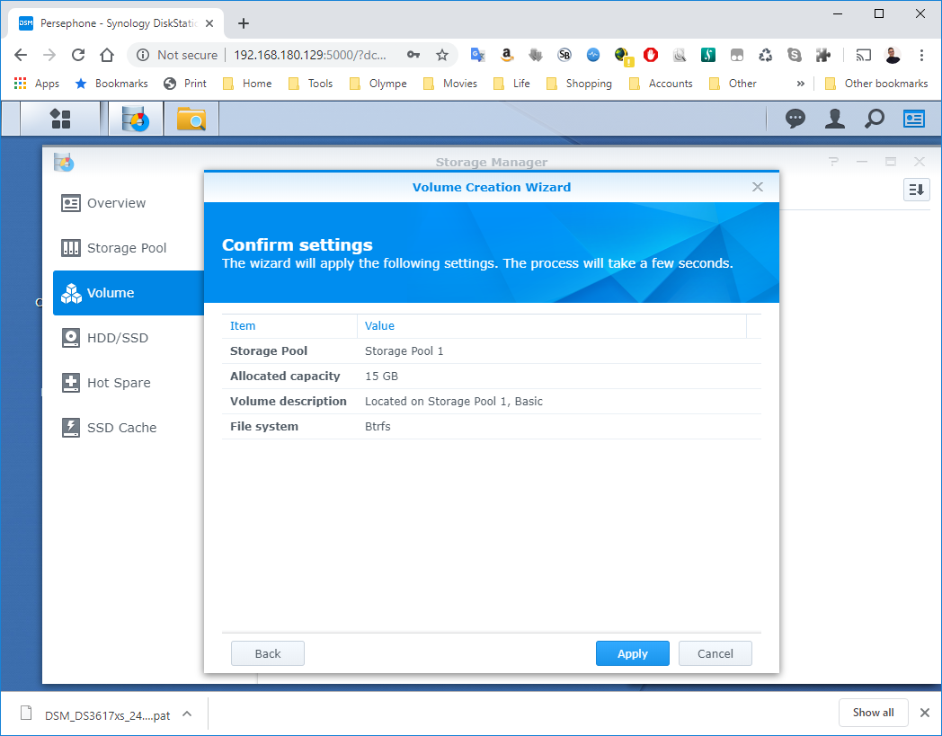This screenshot has height=736, width=942.
Task: Open the DSM Main Menu icon
Action: [60, 119]
